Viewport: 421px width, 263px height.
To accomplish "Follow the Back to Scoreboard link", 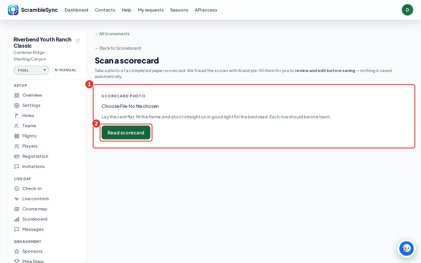I will pyautogui.click(x=118, y=48).
